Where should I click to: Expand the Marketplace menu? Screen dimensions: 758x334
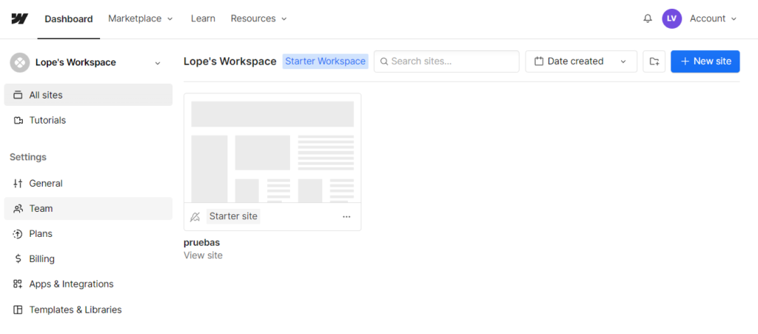point(140,19)
